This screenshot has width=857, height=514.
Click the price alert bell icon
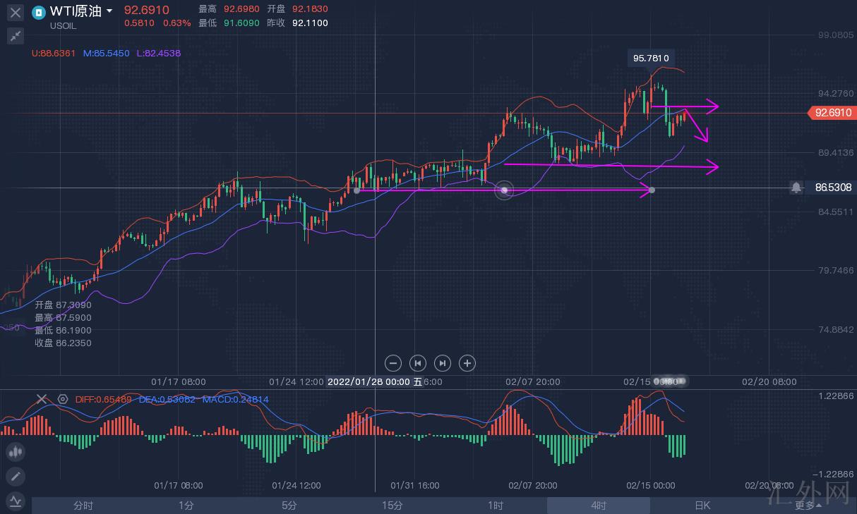click(x=796, y=188)
